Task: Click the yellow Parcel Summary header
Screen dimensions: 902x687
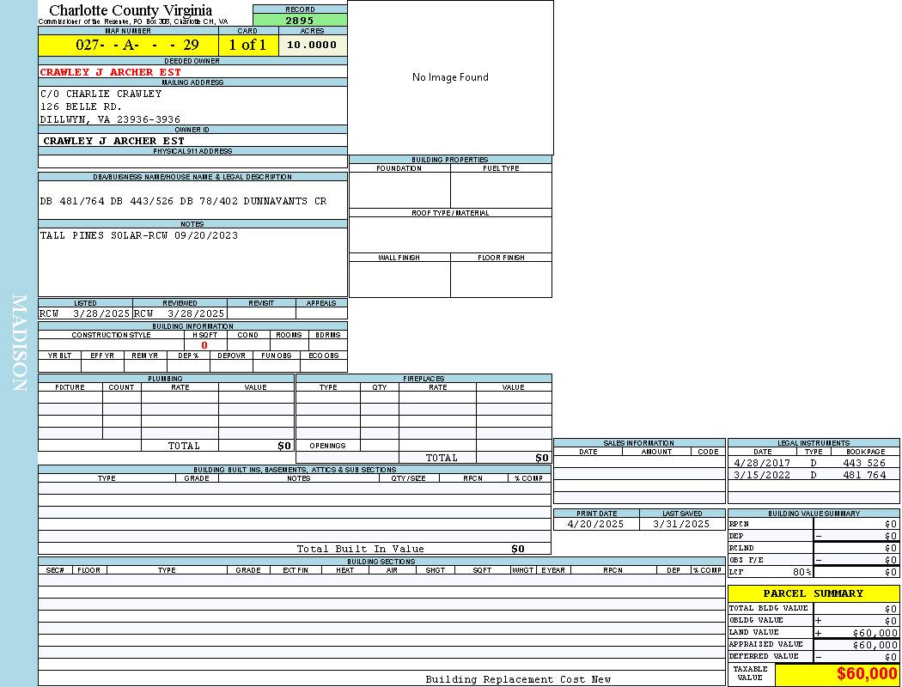Action: pyautogui.click(x=813, y=593)
